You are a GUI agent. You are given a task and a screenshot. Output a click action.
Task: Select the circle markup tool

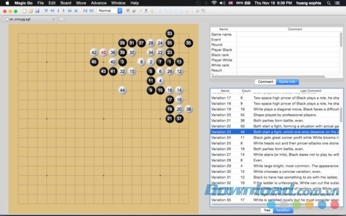click(x=166, y=11)
